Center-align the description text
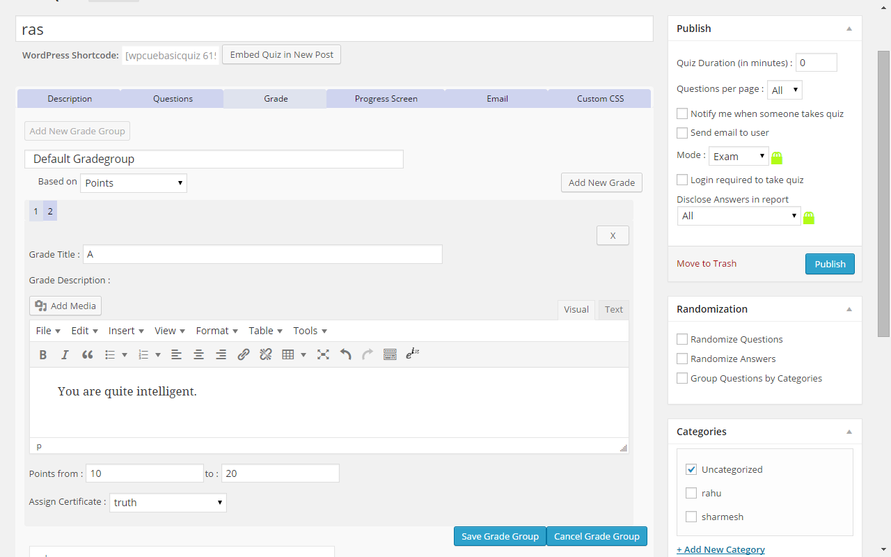 click(199, 354)
